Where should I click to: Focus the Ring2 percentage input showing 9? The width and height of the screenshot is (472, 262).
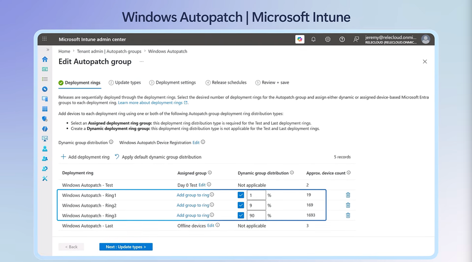[256, 205]
